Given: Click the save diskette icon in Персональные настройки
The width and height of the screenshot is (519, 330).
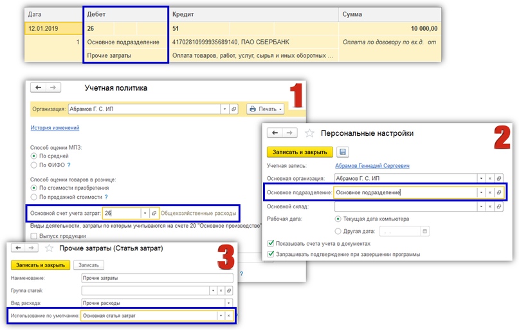Looking at the screenshot, I should coord(343,152).
